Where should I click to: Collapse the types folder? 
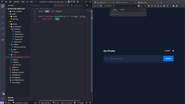pos(15,49)
